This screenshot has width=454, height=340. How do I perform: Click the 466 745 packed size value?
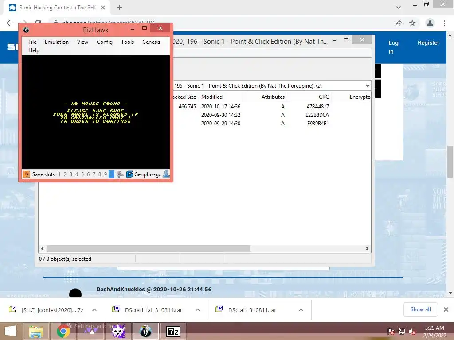point(187,107)
